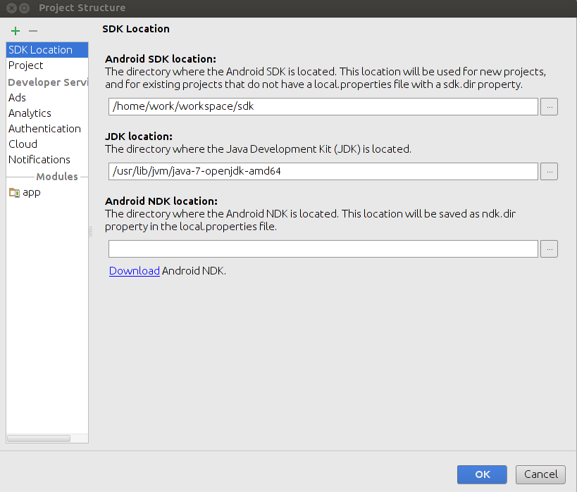Click the JDK location path field
The image size is (577, 492).
[x=323, y=171]
